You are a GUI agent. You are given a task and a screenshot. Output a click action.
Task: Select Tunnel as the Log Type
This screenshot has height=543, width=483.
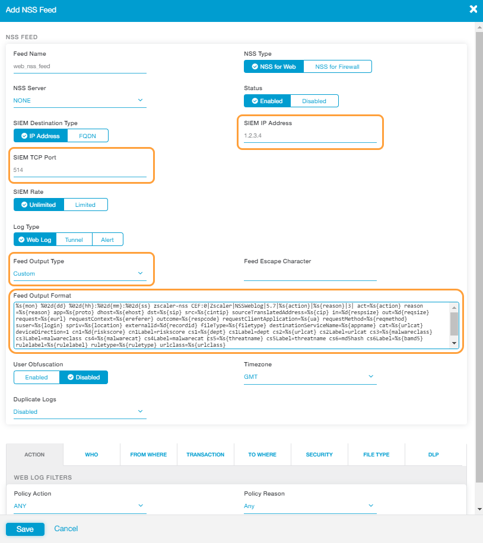click(74, 239)
